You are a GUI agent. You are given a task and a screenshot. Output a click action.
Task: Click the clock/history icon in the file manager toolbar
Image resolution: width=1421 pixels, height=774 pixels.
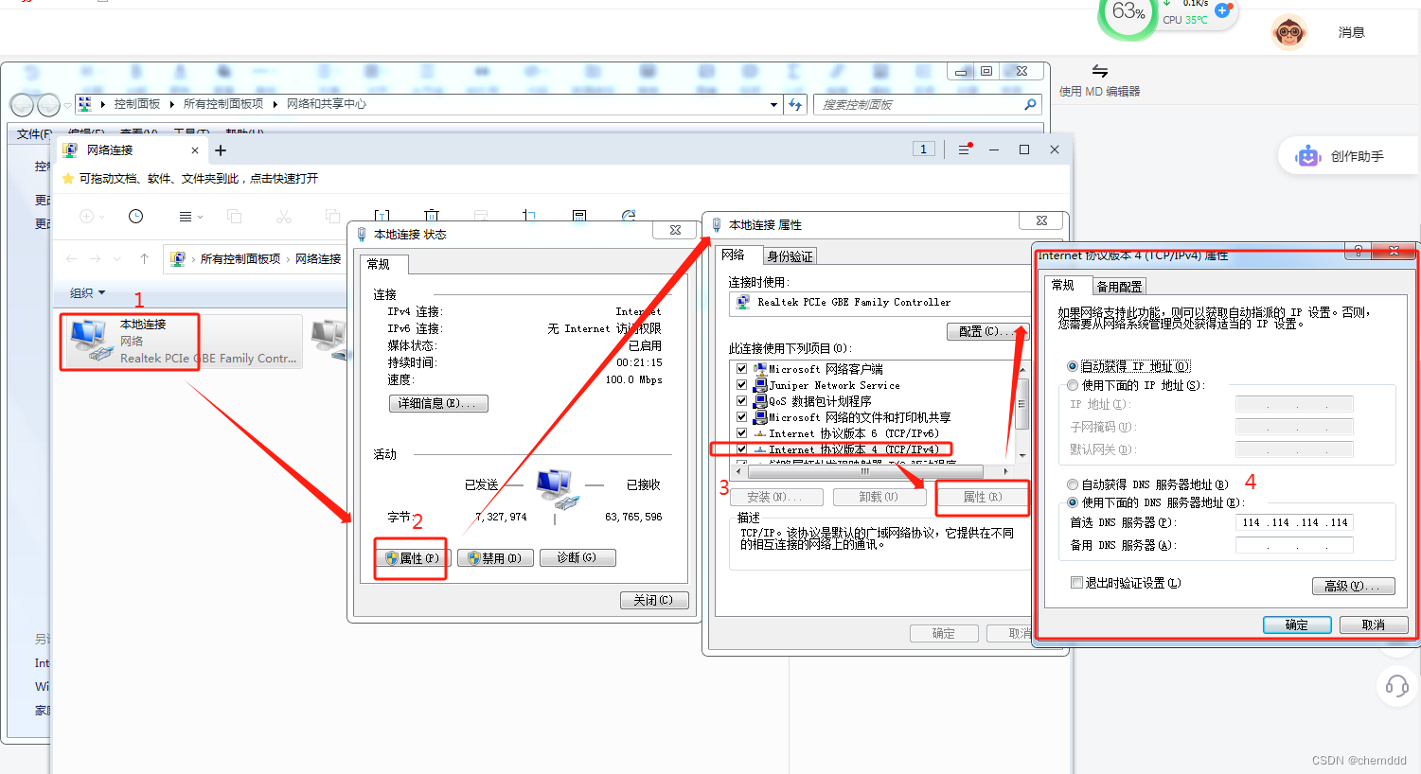tap(135, 216)
